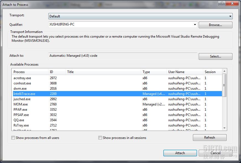The image size is (241, 163).
Task: Click the Select... button
Action: pyautogui.click(x=215, y=56)
